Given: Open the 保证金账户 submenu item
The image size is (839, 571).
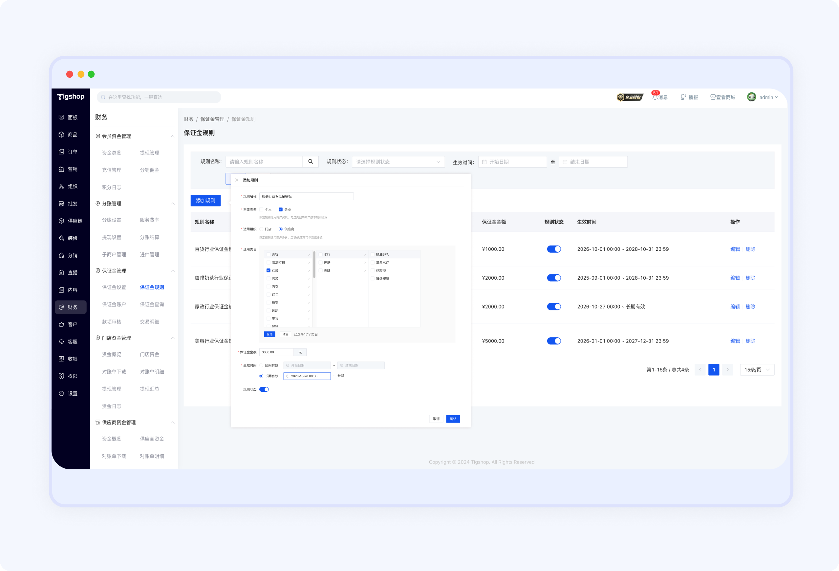Looking at the screenshot, I should pos(114,304).
